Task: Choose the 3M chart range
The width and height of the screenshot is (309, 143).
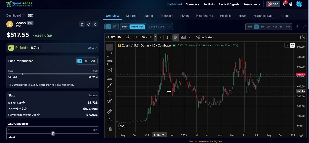Action: click(268, 27)
